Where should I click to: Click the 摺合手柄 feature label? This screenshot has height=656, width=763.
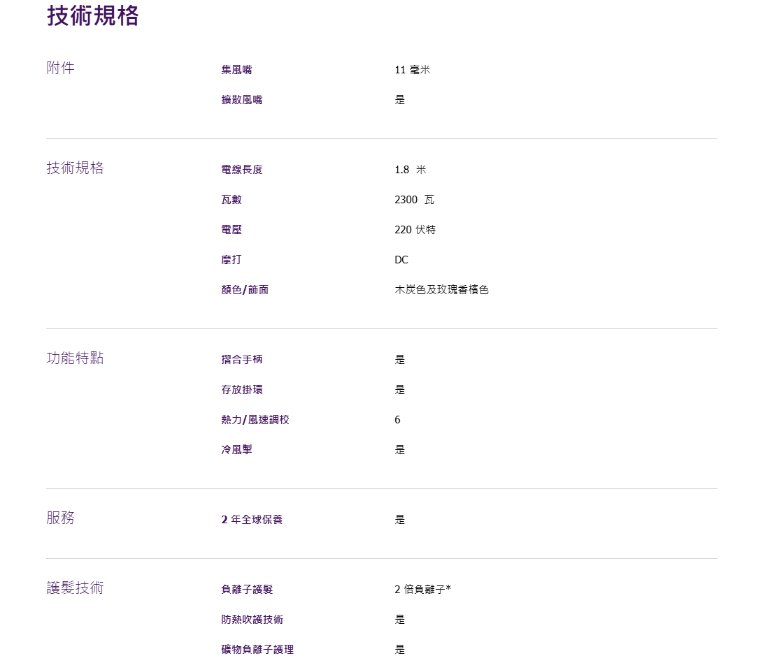(242, 360)
